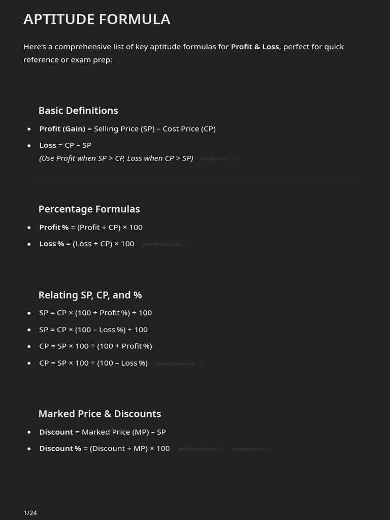The width and height of the screenshot is (390, 520).
Task: Click the Basic Definitions heading
Action: (x=78, y=110)
